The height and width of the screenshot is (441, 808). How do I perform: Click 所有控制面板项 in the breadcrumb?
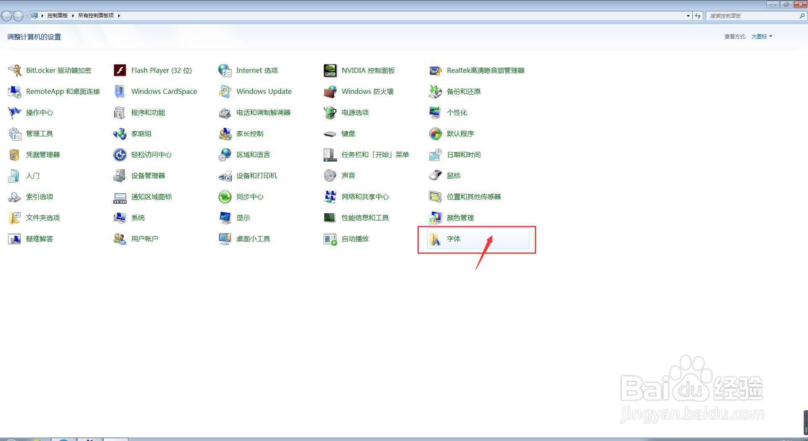(96, 16)
